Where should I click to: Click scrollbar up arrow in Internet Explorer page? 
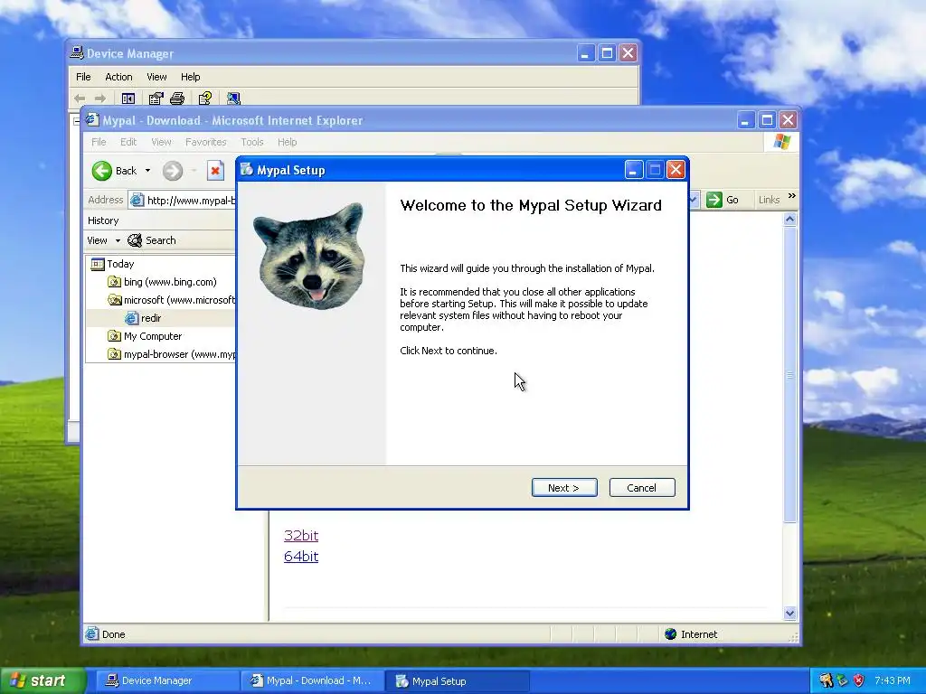790,220
